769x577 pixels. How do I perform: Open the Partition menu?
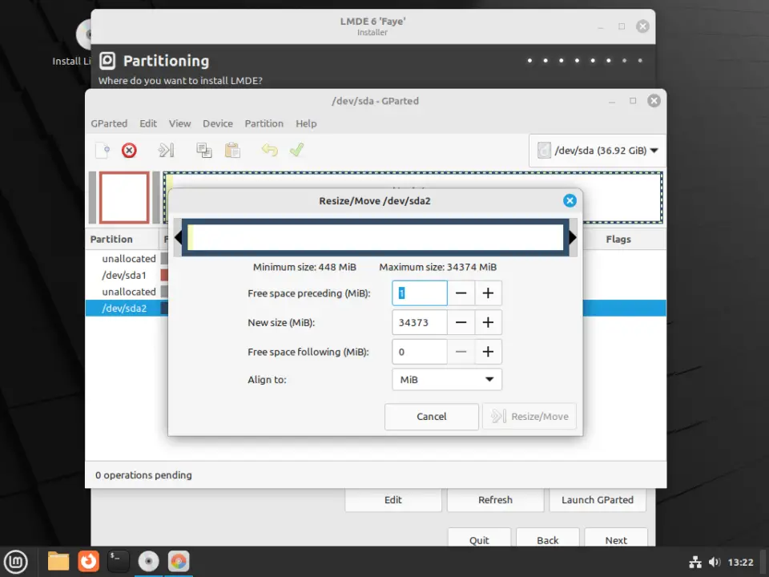264,123
